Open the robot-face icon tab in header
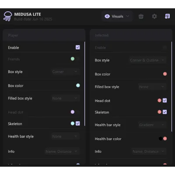Screen dimensions: 175x175 coord(141,16)
